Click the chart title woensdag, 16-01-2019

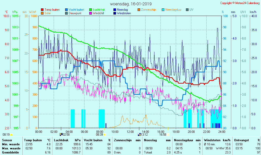(x=131, y=4)
